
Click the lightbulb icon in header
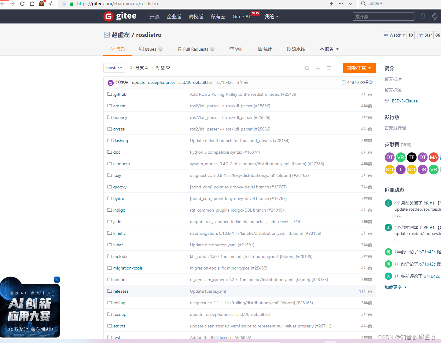[435, 16]
